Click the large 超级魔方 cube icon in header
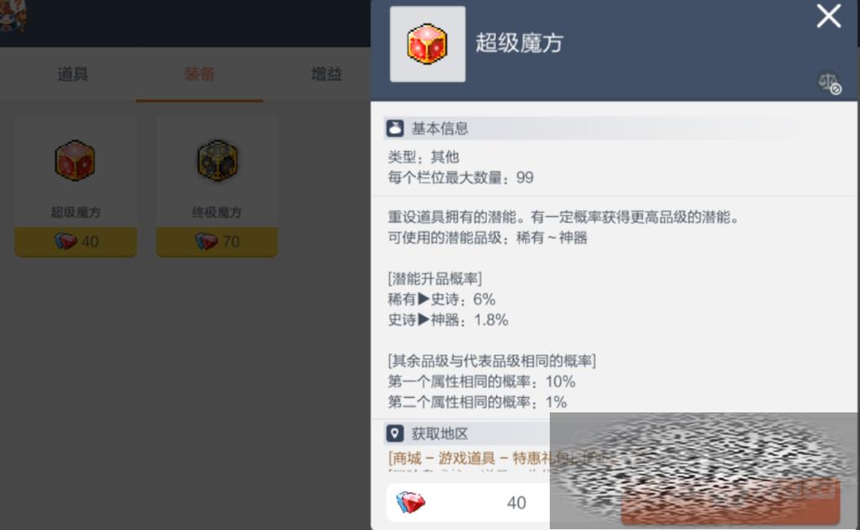This screenshot has width=860, height=530. tap(427, 44)
